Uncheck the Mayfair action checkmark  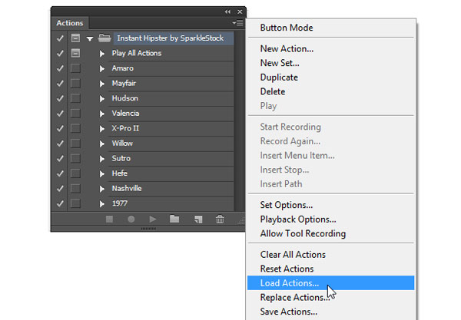click(60, 83)
